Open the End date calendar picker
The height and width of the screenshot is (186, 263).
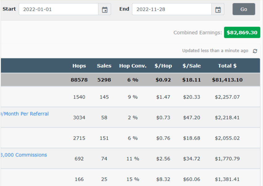coord(218,10)
